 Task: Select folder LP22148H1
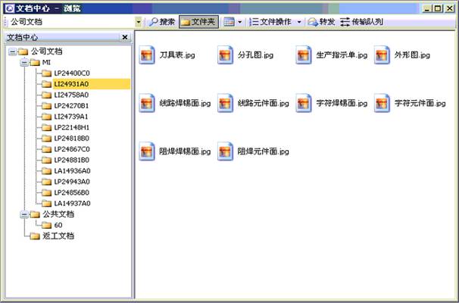point(72,127)
